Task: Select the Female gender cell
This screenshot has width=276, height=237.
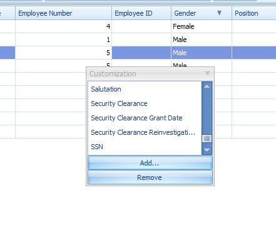Action: click(202, 26)
